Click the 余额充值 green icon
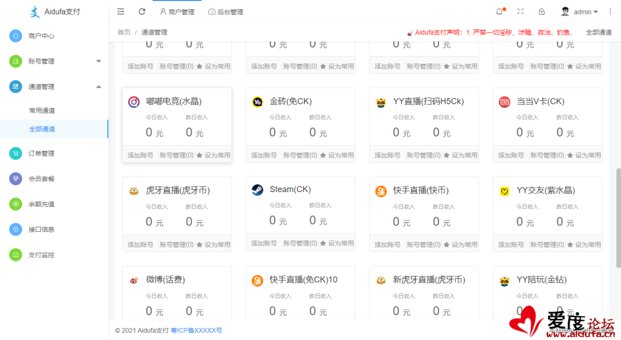This screenshot has height=340, width=621. coord(15,204)
